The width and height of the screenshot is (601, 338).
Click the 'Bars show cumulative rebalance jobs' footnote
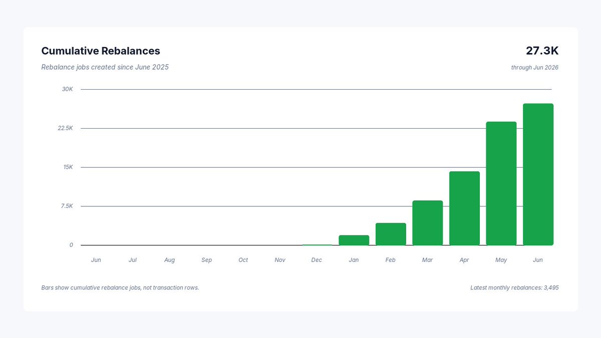pyautogui.click(x=120, y=288)
